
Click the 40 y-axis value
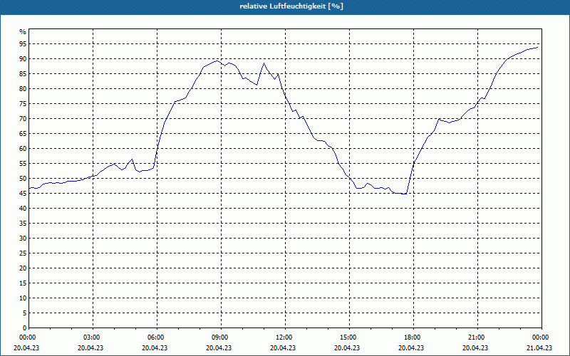point(23,209)
